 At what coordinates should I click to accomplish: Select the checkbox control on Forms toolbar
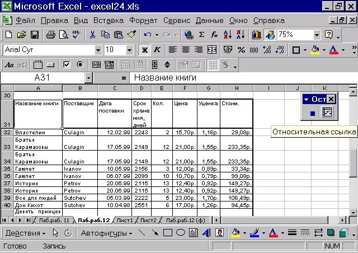pos(67,65)
